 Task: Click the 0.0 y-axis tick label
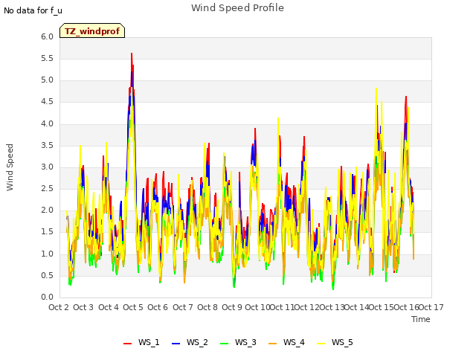tap(48, 297)
